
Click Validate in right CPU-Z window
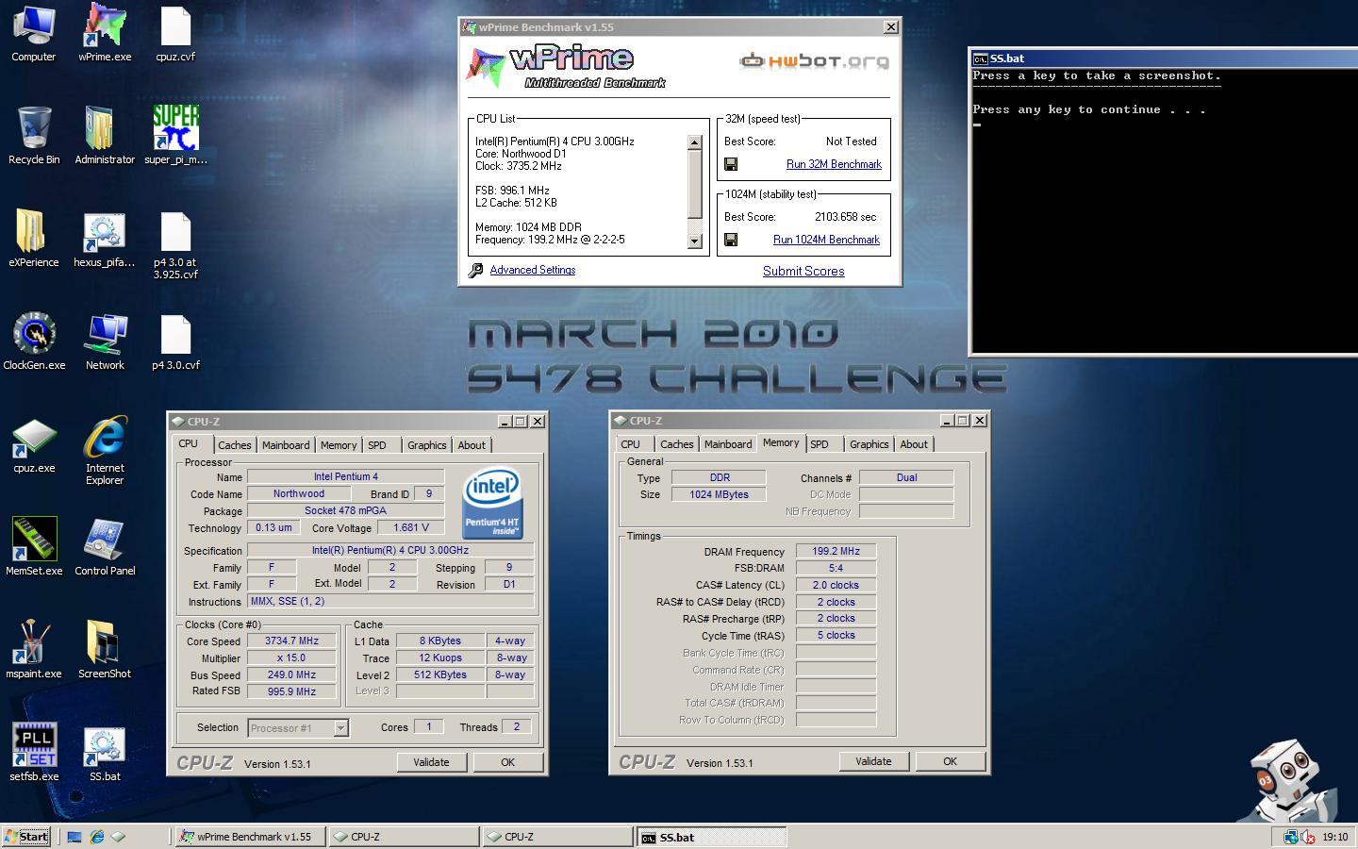873,761
